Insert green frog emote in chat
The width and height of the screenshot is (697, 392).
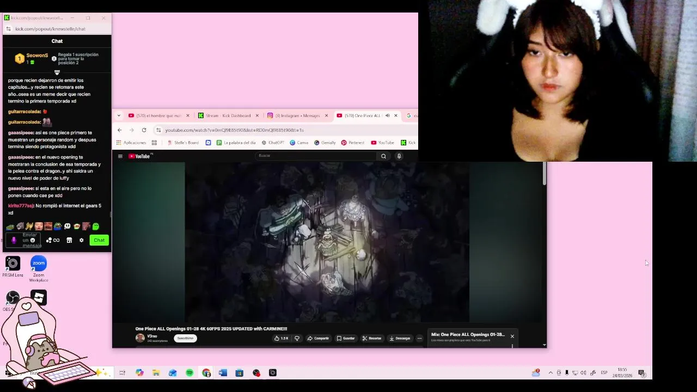click(x=96, y=226)
